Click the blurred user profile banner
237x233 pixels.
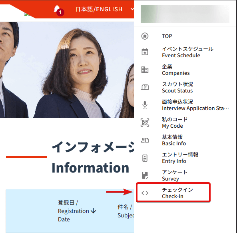[x=185, y=14]
